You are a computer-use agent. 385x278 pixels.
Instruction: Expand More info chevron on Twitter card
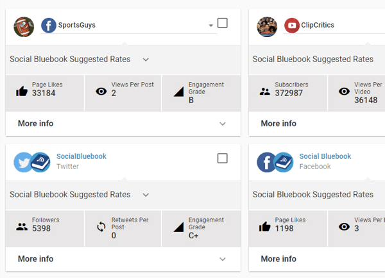coord(223,259)
